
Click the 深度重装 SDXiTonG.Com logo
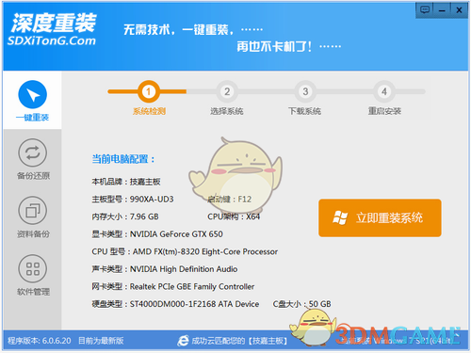52,30
